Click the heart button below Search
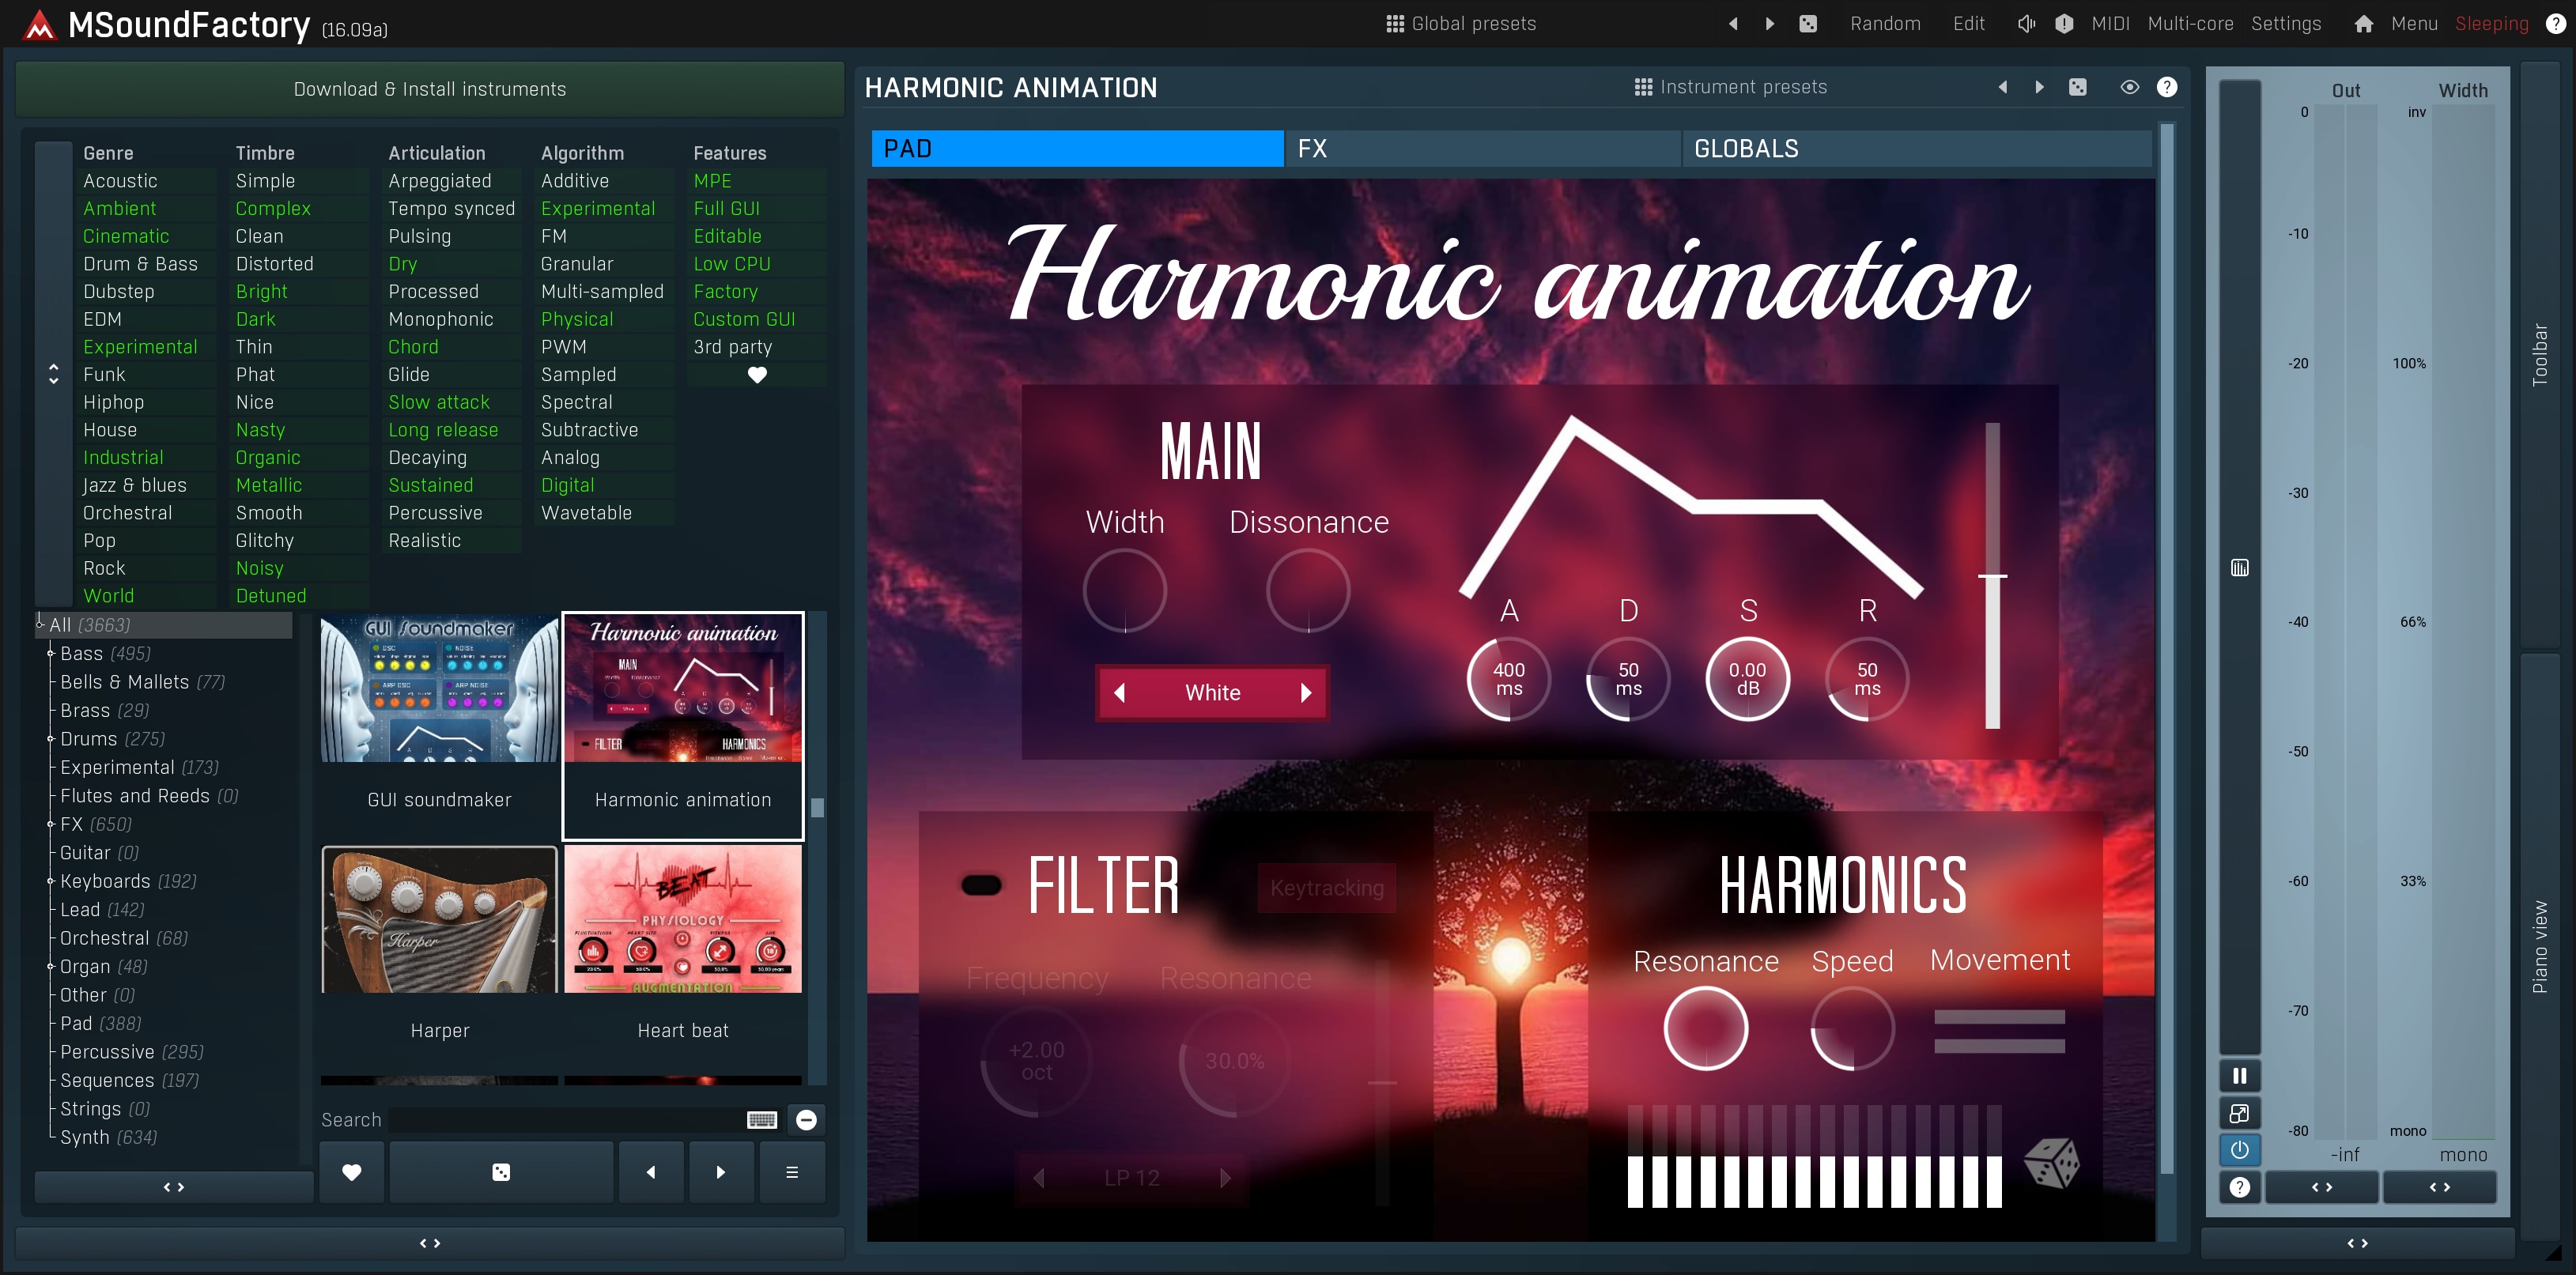 tap(351, 1172)
